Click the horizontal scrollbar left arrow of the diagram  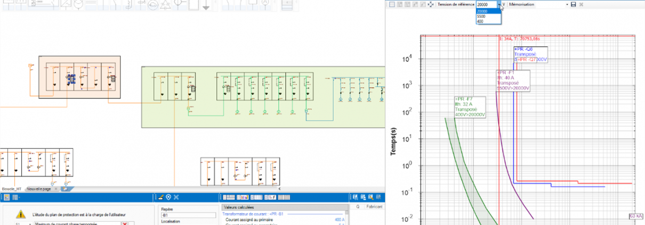coord(279,189)
